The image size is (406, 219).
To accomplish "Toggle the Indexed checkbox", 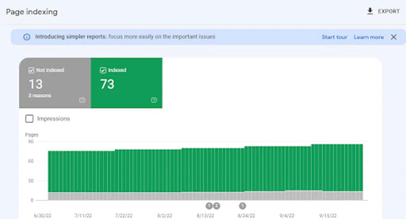I will click(103, 70).
